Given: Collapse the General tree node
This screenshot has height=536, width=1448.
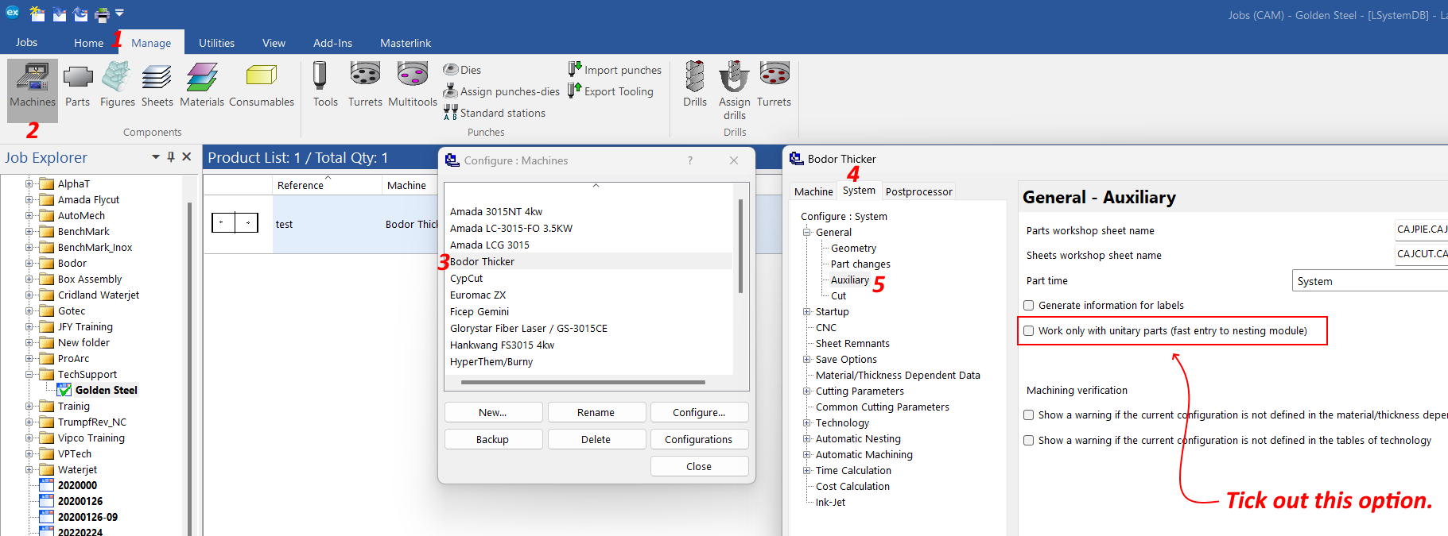Looking at the screenshot, I should point(807,233).
